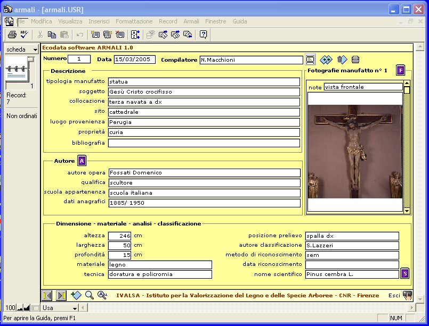Click the card icon with left-pointing blue arrow
The height and width of the screenshot is (326, 429).
[x=188, y=35]
